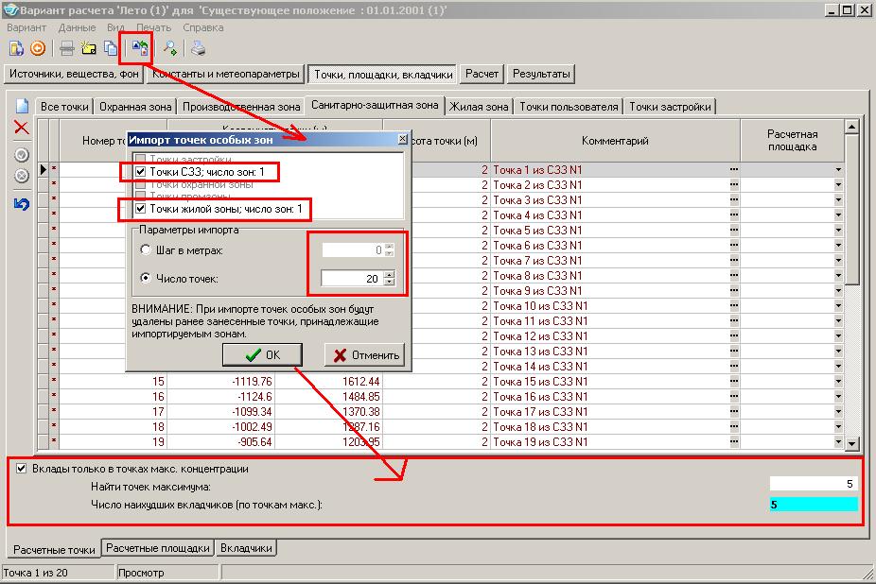Click the red X delete point icon

pos(21,128)
